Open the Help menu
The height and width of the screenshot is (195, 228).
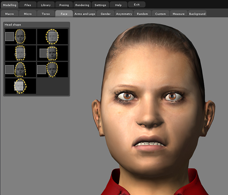118,5
